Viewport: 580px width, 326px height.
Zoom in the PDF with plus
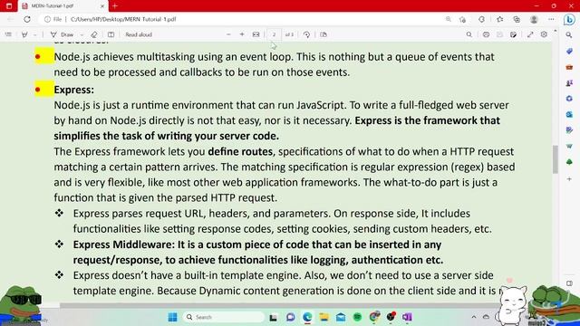point(242,34)
